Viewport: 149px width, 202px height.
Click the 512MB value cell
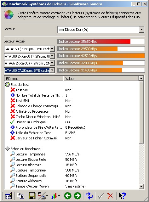tap(70, 133)
